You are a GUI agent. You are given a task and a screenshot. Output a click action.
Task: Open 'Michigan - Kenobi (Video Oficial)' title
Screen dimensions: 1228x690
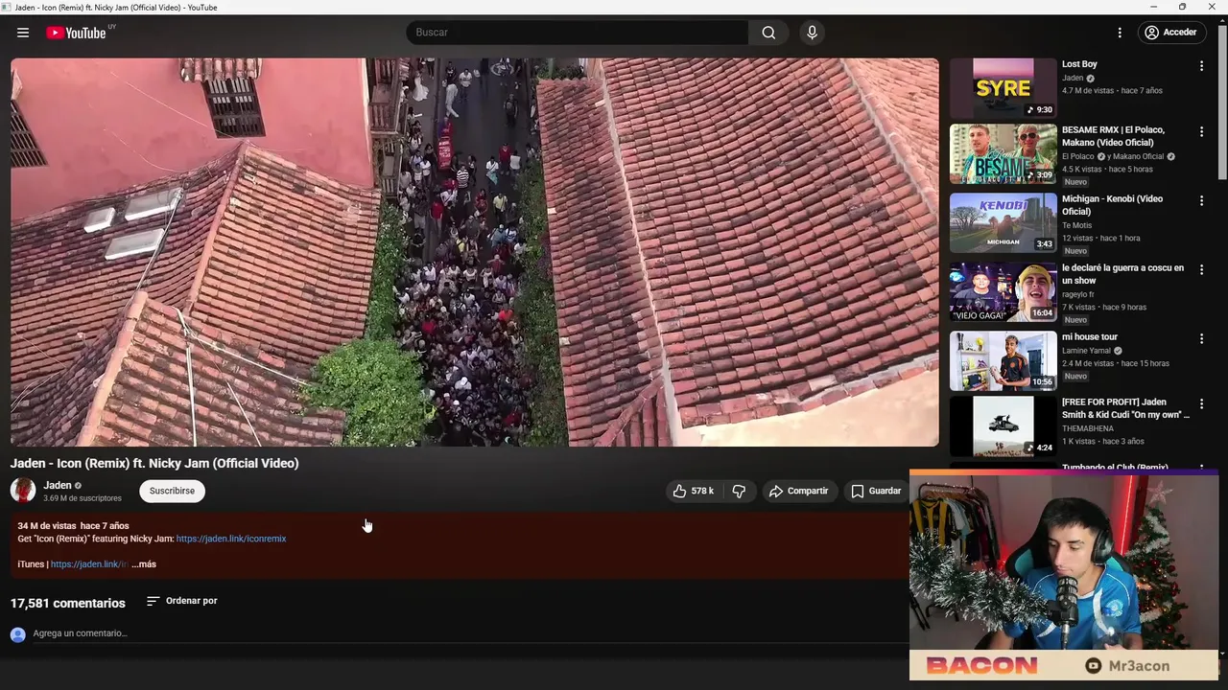coord(1112,205)
